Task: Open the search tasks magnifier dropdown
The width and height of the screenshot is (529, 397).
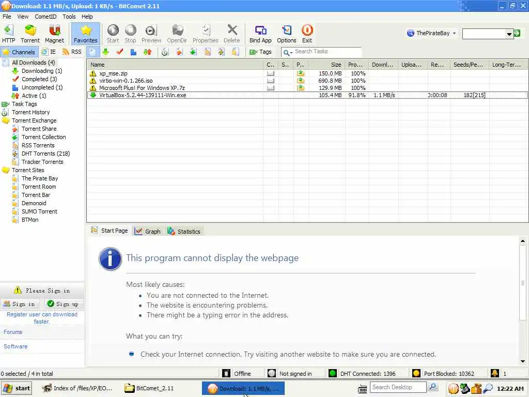Action: (x=287, y=52)
